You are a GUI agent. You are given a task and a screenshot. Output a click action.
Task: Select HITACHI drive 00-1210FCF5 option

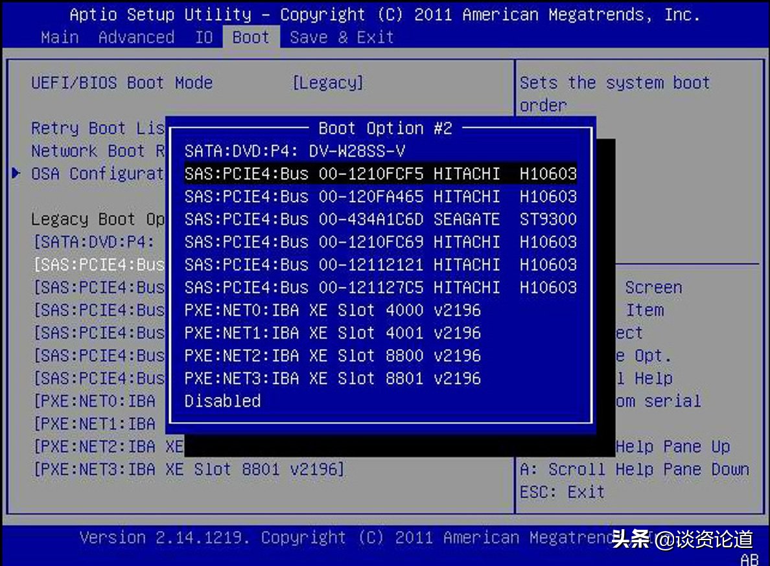(x=380, y=174)
